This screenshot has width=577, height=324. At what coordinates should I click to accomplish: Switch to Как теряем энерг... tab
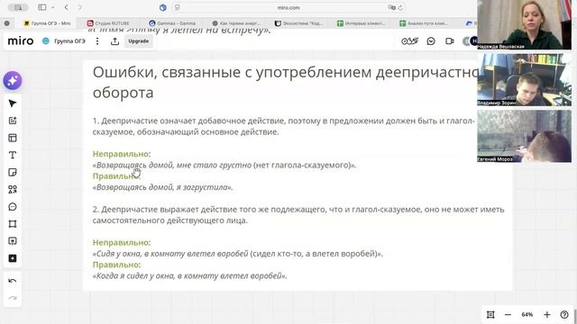pos(236,23)
